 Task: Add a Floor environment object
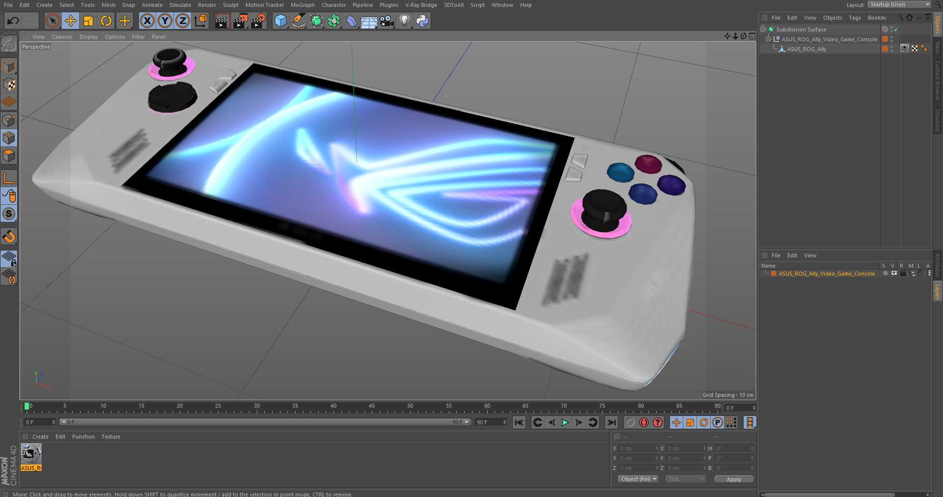coord(369,21)
